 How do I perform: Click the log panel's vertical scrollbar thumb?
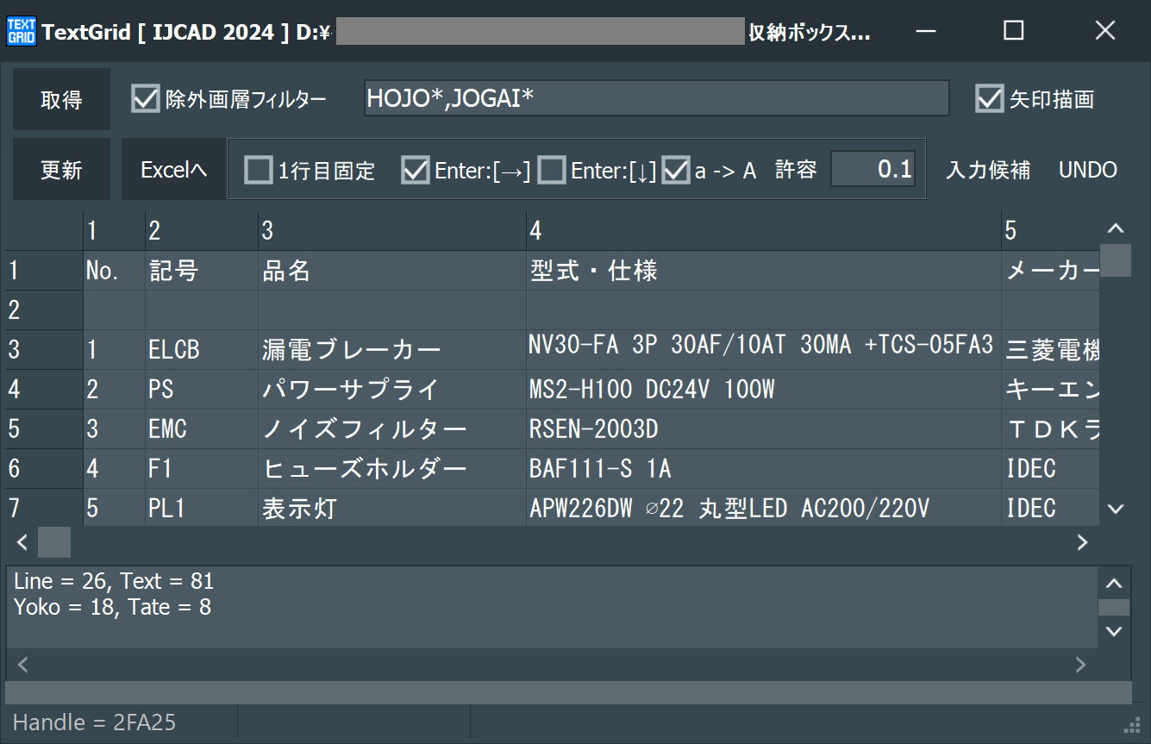[1114, 608]
